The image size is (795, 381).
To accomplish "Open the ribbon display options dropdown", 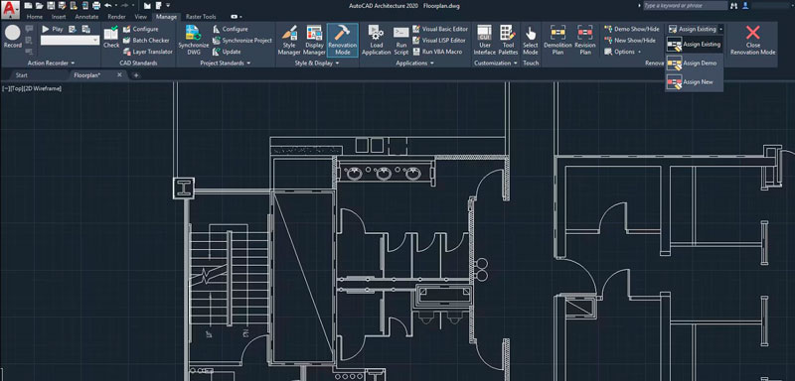I will (237, 17).
